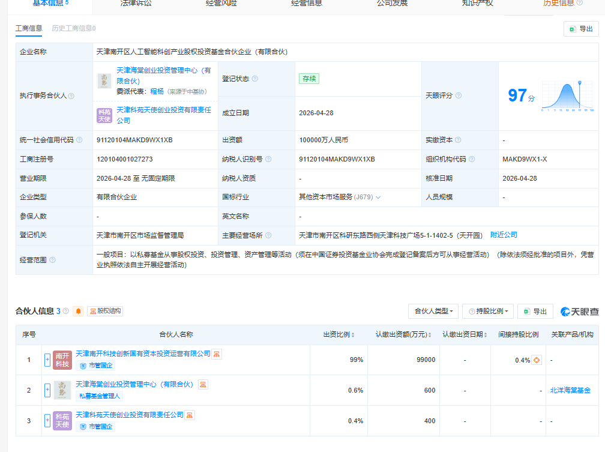Click equity structure icon after 天津南开科技创新国有资本
Screen dimensions: 605x452
217,354
